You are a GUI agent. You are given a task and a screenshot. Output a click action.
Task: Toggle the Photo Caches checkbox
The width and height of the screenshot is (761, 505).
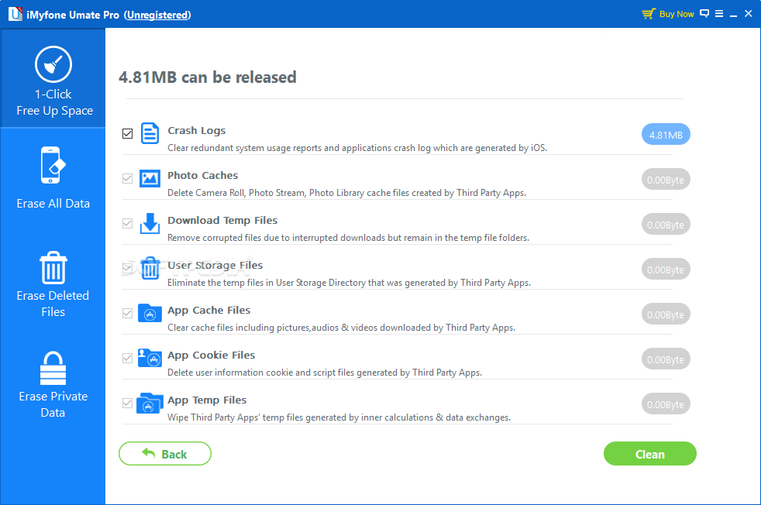coord(128,178)
